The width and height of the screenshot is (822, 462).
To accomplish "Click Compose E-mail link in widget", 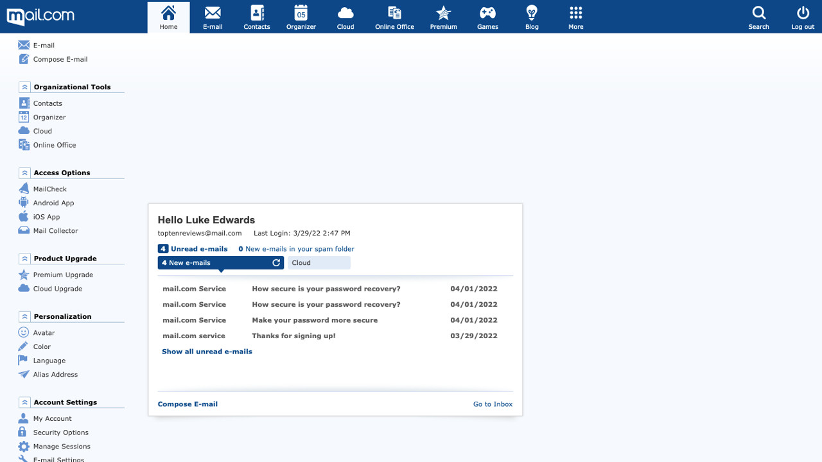I will coord(188,404).
